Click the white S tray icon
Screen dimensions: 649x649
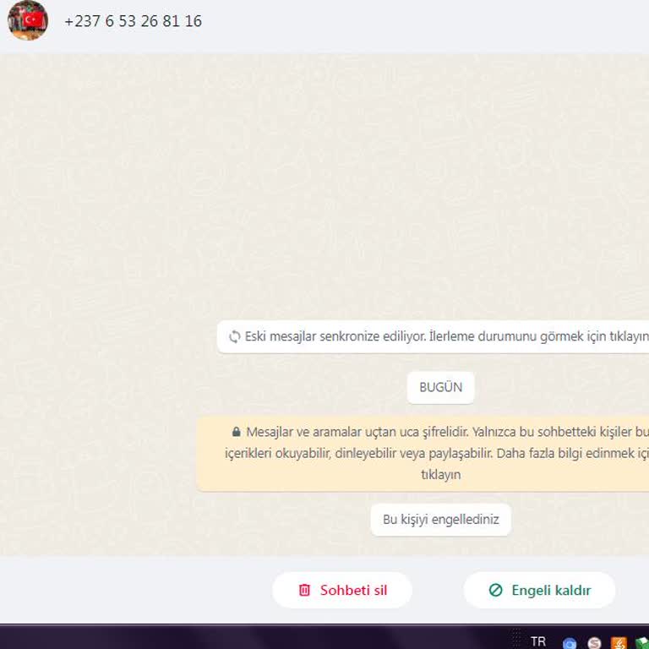tap(594, 643)
